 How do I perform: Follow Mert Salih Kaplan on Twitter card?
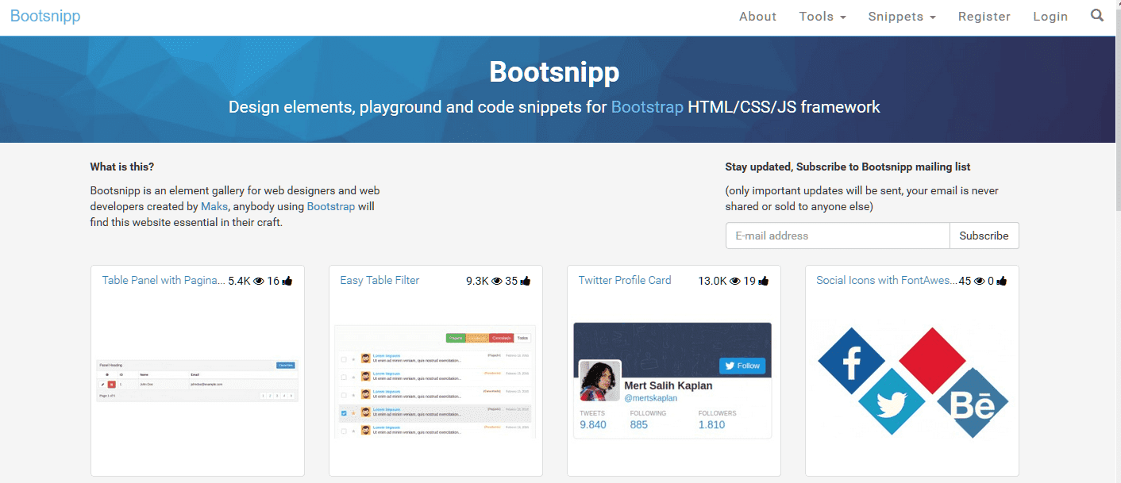point(743,366)
